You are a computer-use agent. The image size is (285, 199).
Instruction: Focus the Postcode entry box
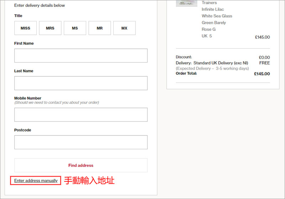click(81, 142)
